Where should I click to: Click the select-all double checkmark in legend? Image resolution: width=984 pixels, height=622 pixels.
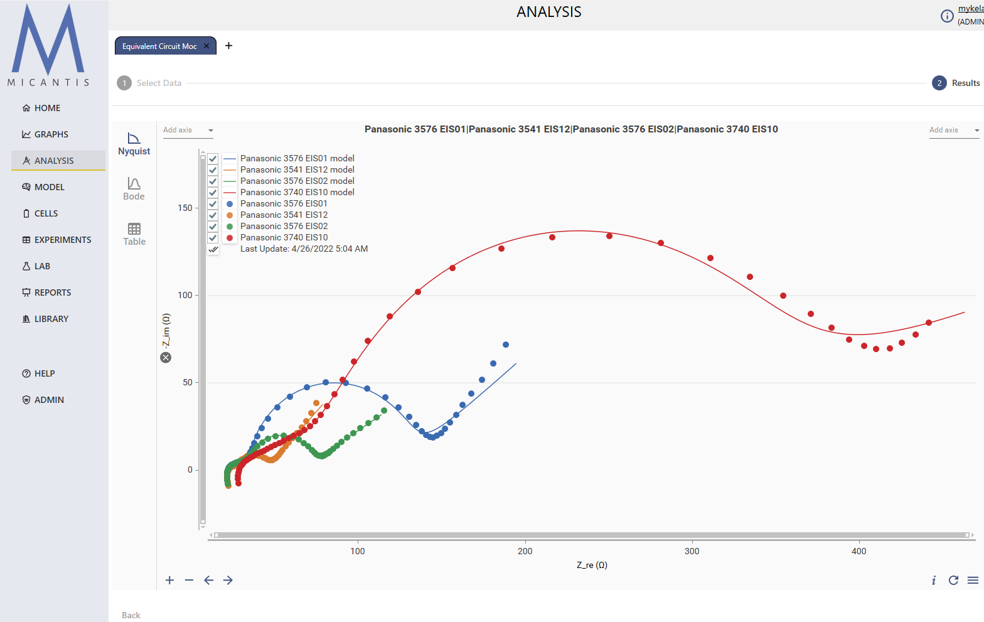213,249
